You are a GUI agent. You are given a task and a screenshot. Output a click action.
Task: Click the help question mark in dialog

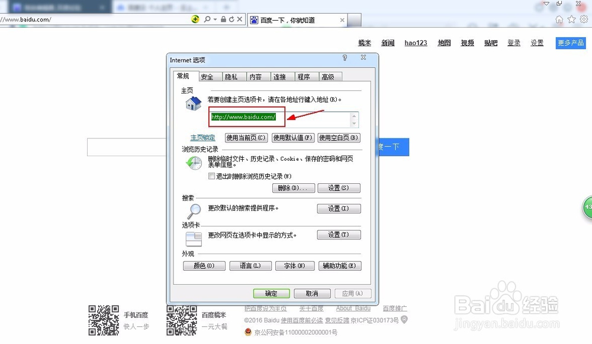[345, 58]
